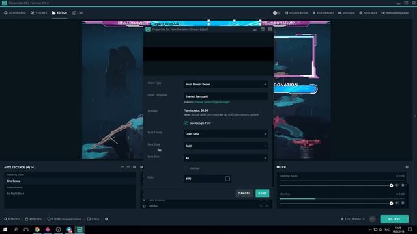
Task: Uncheck the Use Google Font checkbox
Action: click(x=186, y=123)
